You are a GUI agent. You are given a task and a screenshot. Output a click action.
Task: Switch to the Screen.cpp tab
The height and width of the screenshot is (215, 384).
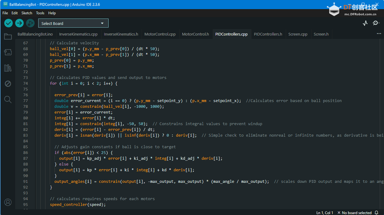(298, 34)
